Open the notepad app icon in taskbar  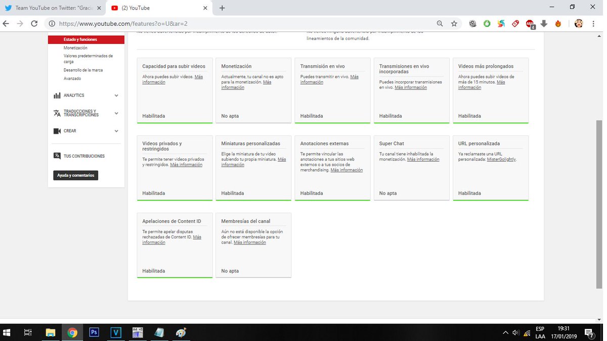coord(159,332)
